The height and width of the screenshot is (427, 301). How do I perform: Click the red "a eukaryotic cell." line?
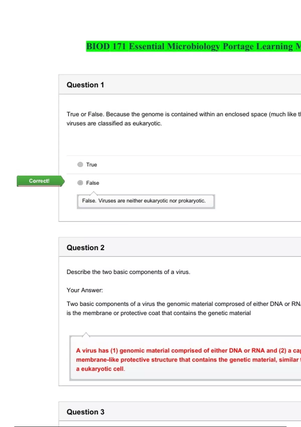tap(100, 369)
